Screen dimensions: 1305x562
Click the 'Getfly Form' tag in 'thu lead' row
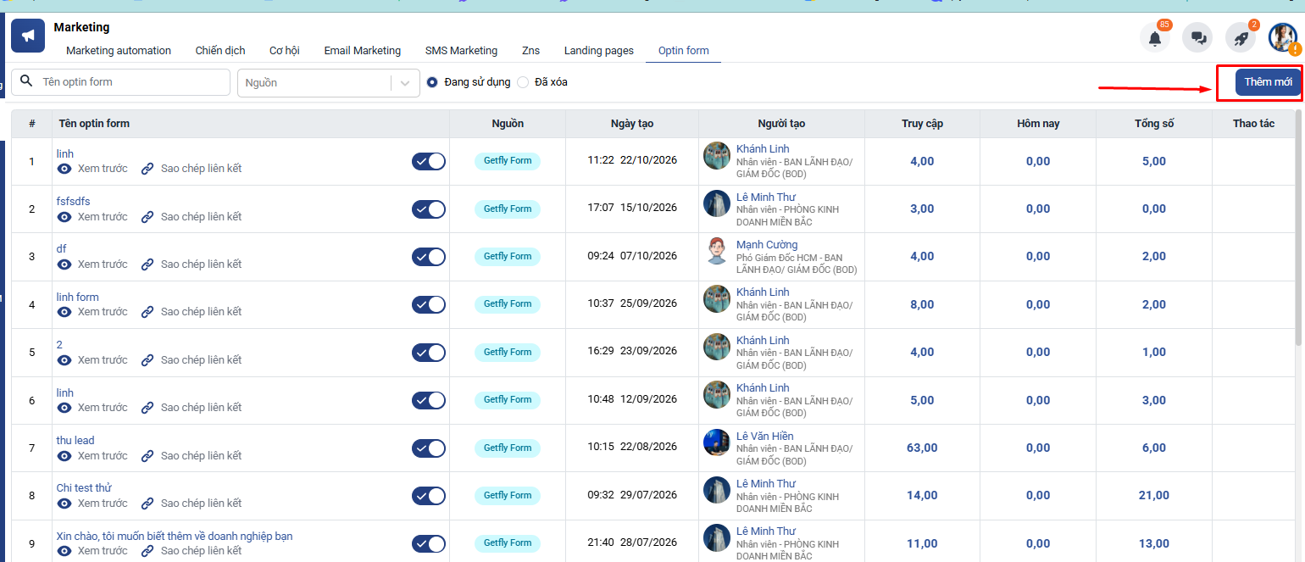pyautogui.click(x=508, y=448)
